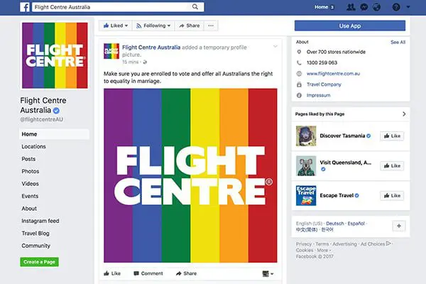Toggle Like for Escape Travel
426x284 pixels.
click(392, 195)
